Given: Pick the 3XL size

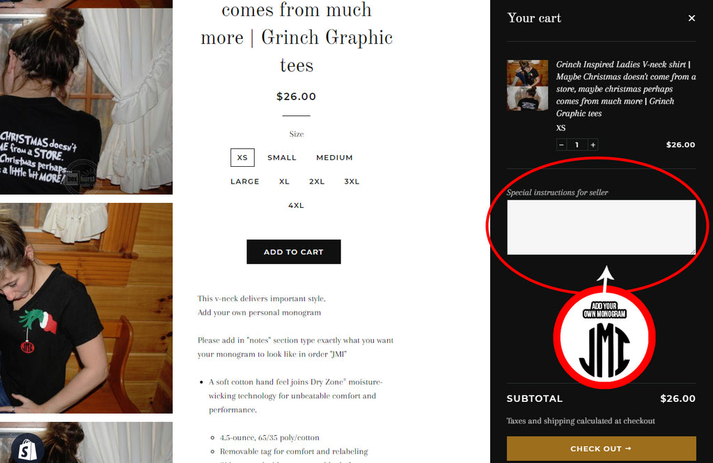Looking at the screenshot, I should pos(352,181).
